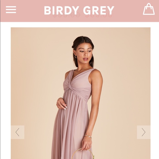This screenshot has height=159, width=159.
Task: Advance the gallery with the right arrow box
Action: coord(144,132)
